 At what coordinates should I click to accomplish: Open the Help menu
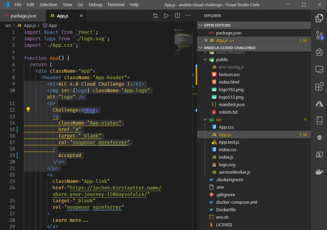pyautogui.click(x=134, y=4)
